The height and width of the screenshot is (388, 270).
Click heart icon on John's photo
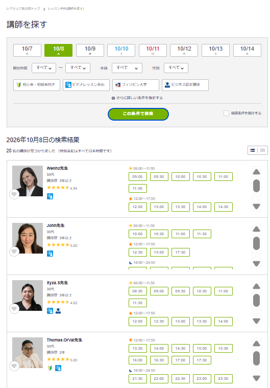14,252
